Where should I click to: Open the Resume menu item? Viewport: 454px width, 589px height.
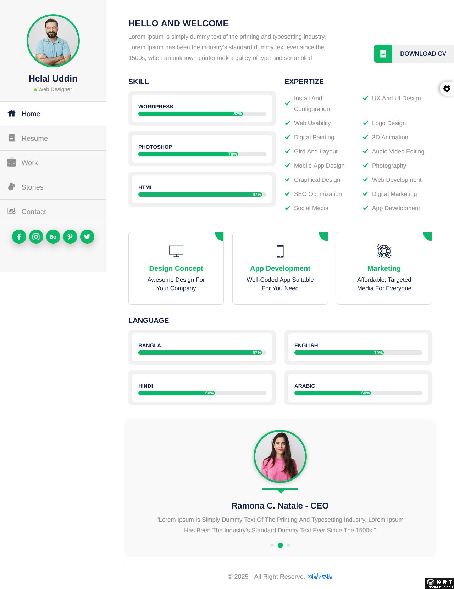53,138
